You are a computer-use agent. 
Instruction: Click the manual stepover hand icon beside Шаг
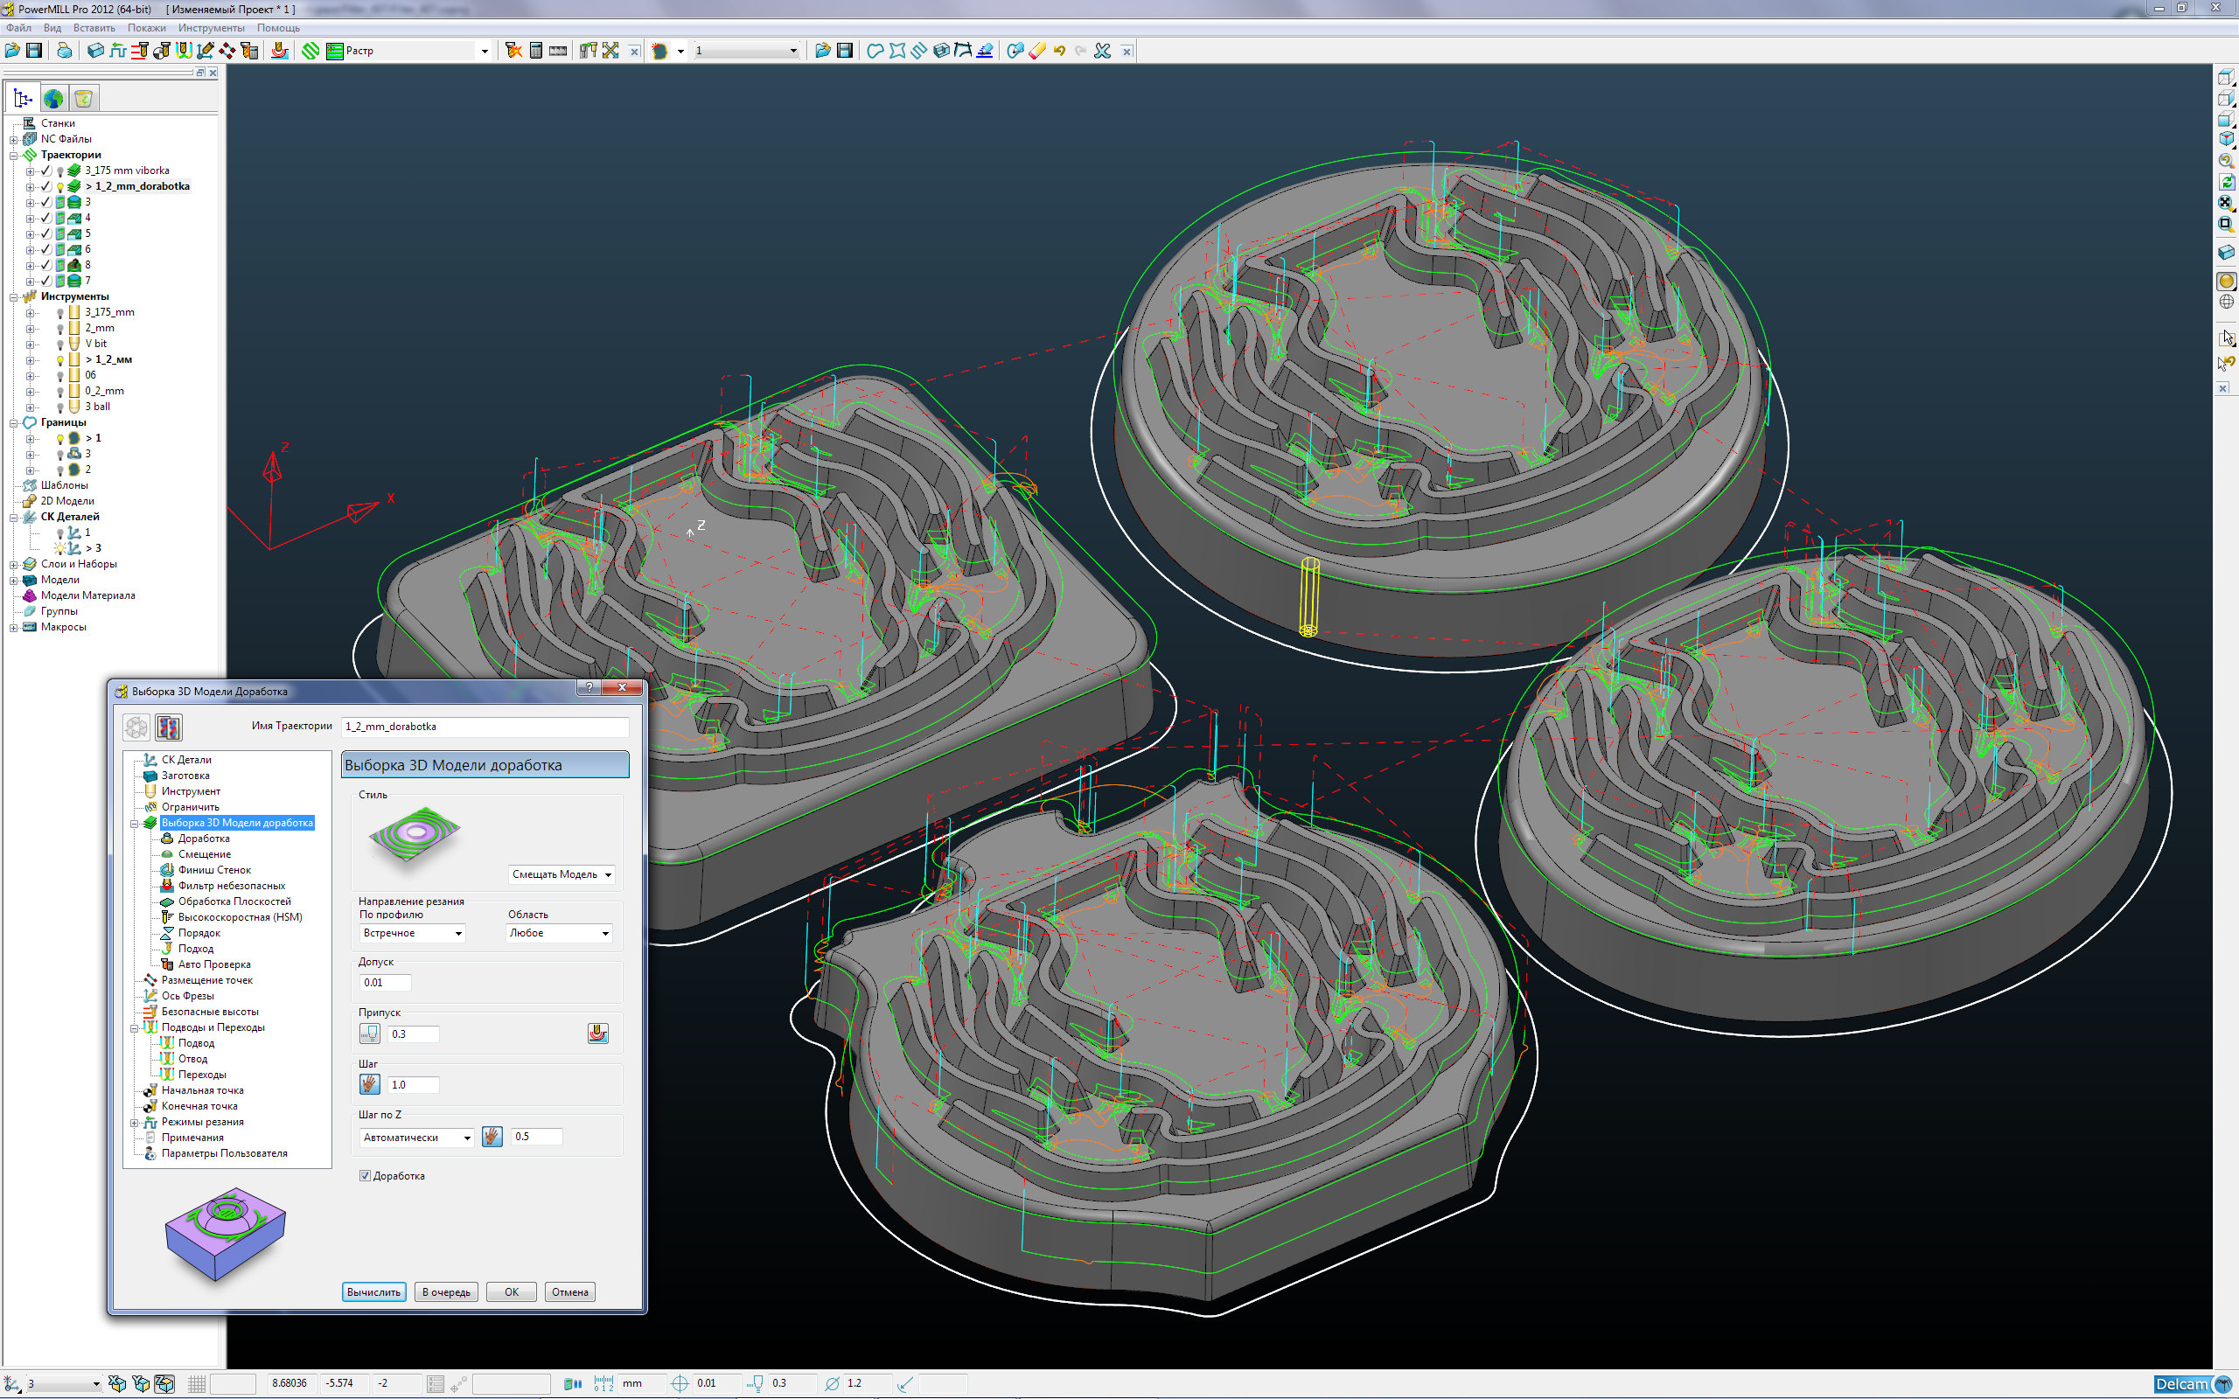[369, 1084]
